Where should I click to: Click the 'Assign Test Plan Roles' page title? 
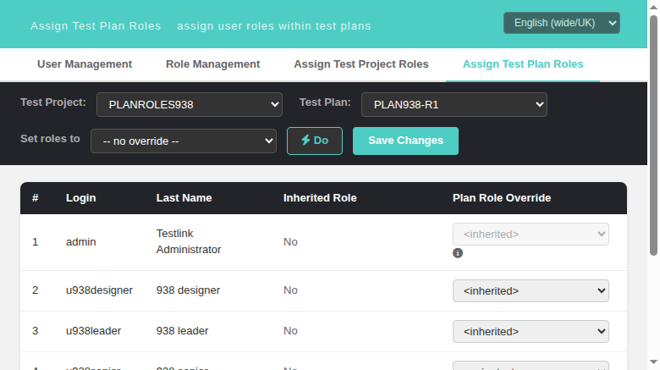click(96, 26)
